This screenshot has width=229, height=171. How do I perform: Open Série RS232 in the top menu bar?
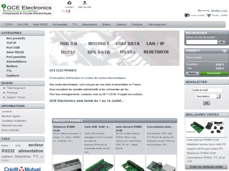coord(40,24)
